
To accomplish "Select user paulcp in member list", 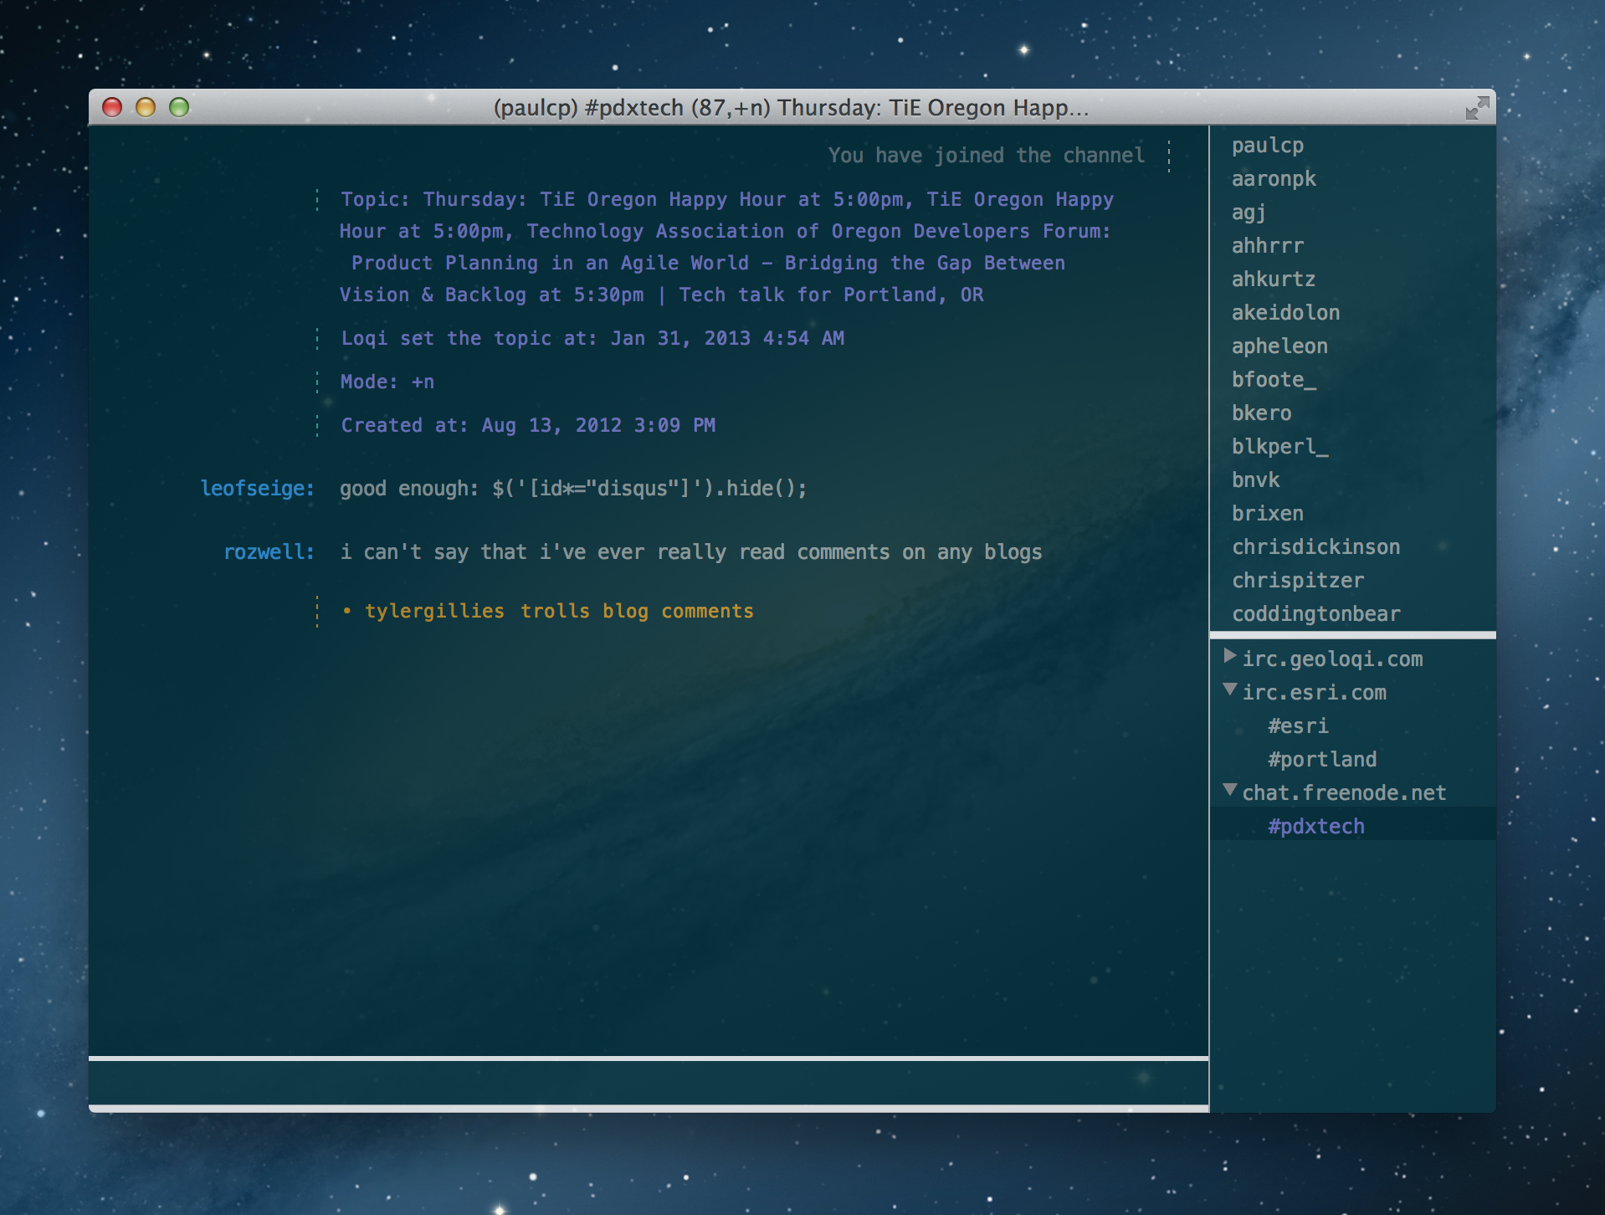I will pos(1267,146).
